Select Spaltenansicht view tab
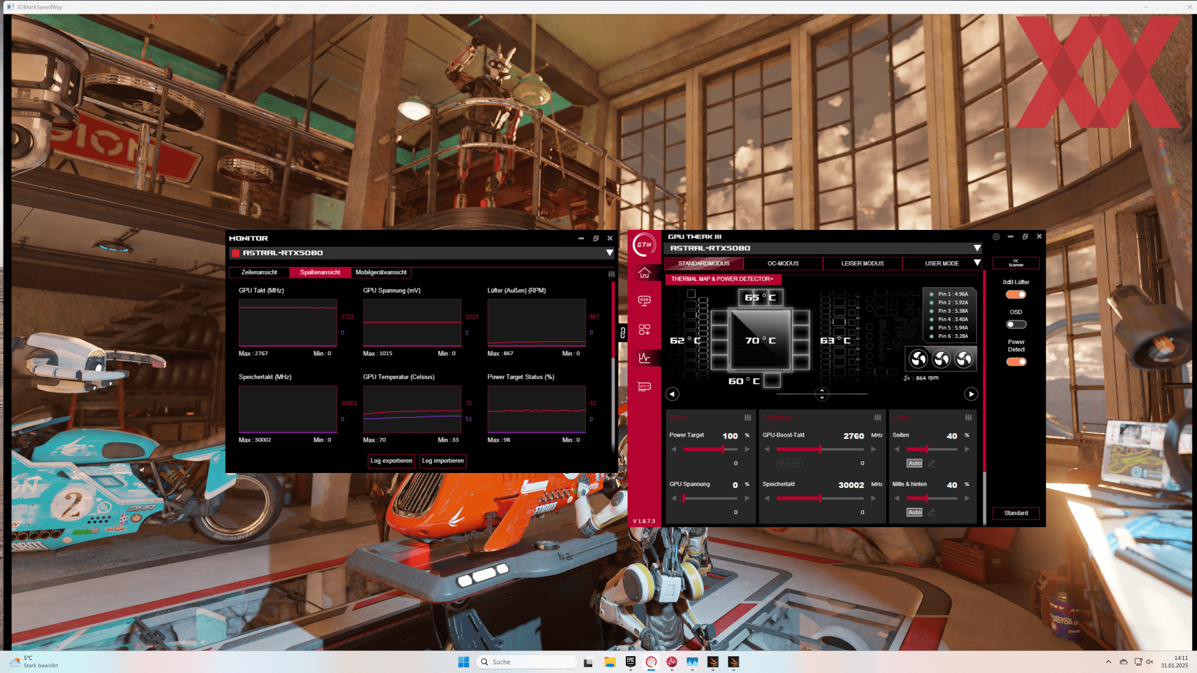Image resolution: width=1197 pixels, height=673 pixels. [320, 272]
